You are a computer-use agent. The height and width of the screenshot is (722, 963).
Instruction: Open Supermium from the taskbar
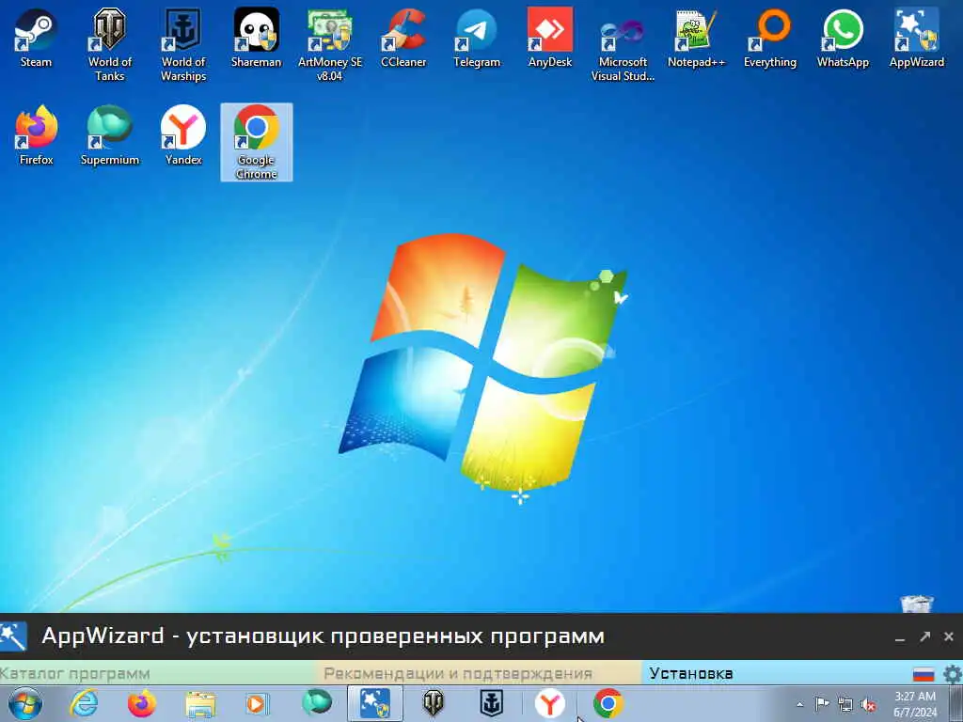click(316, 702)
